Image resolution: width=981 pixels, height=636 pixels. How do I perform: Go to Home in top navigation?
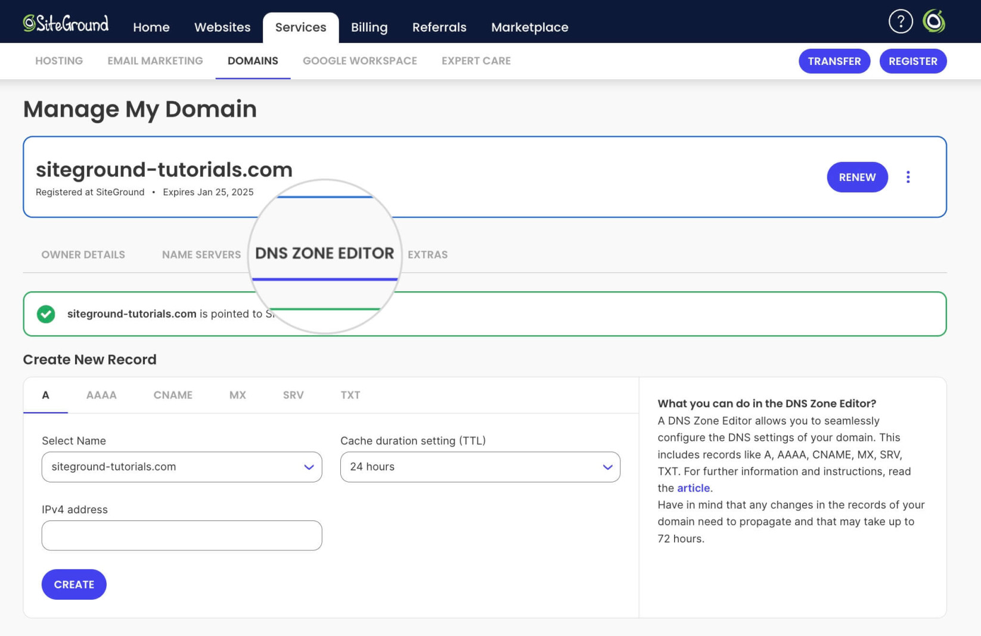[x=151, y=27]
